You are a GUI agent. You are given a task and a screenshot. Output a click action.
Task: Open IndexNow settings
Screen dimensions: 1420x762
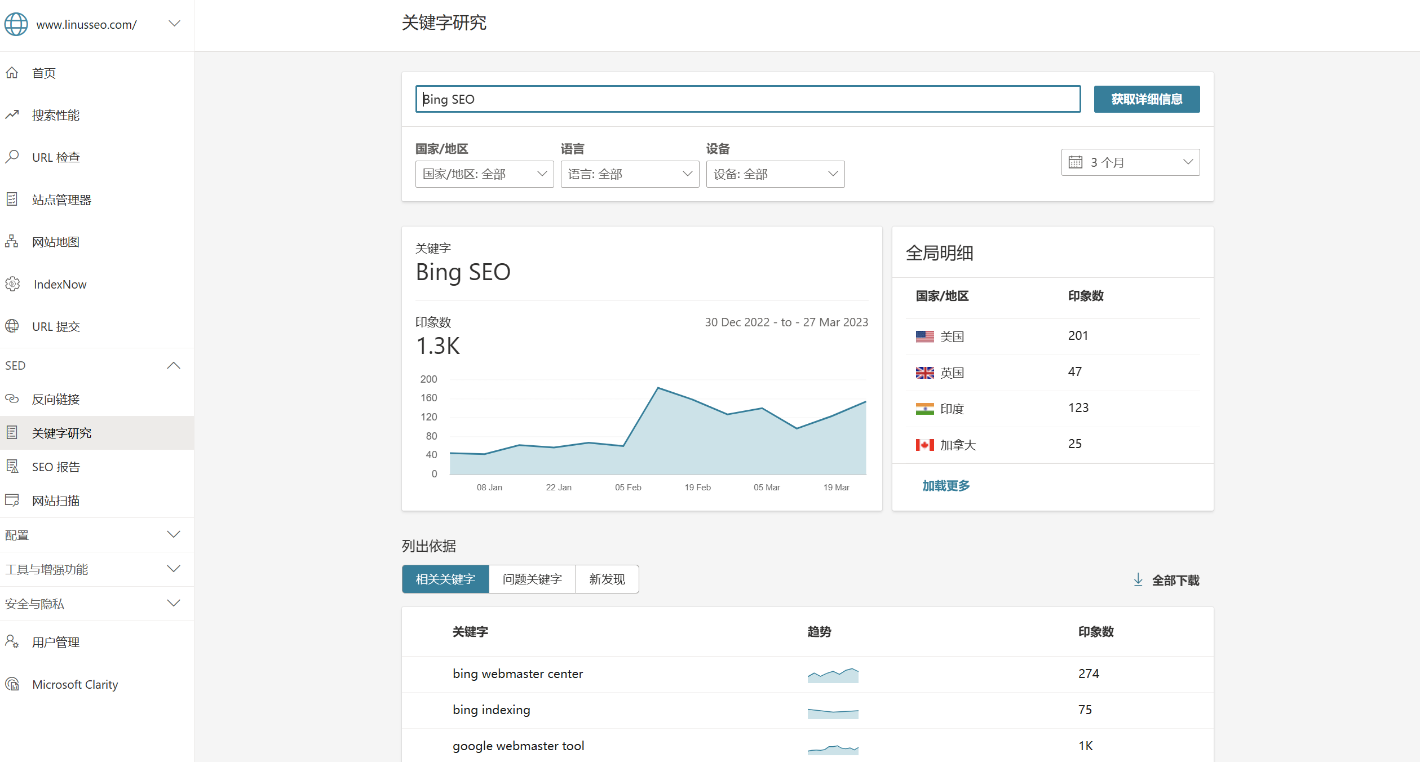pos(60,284)
